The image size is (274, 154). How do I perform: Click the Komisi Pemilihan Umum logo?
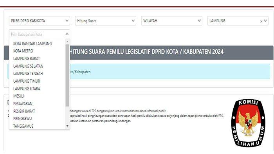[248, 123]
